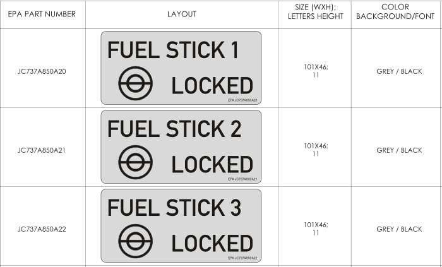
Task: Click the circle lock symbol on Fuel Stick 1 placard
Action: tap(132, 85)
